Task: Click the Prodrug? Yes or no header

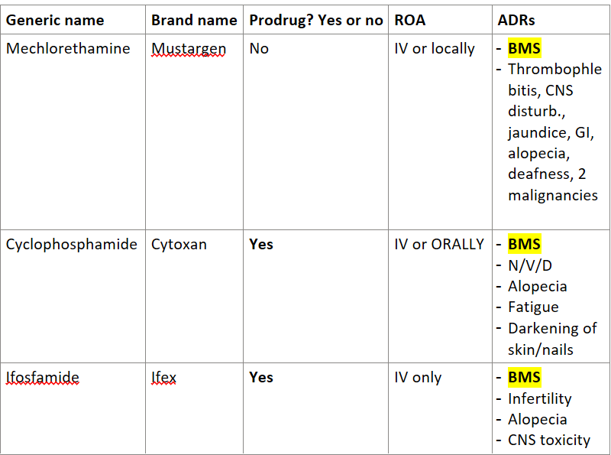Action: (316, 20)
